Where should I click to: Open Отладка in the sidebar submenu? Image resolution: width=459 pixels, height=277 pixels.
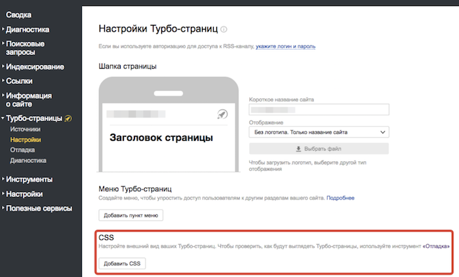pos(22,150)
